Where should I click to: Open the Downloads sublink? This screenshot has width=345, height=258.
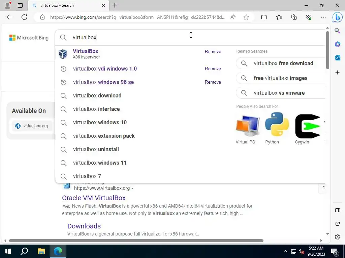coord(84,226)
